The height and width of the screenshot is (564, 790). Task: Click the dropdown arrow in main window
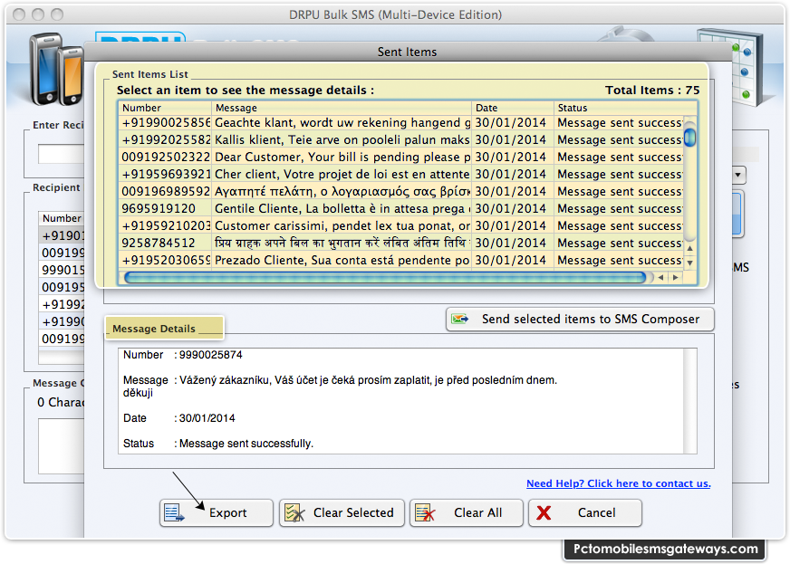[x=737, y=176]
